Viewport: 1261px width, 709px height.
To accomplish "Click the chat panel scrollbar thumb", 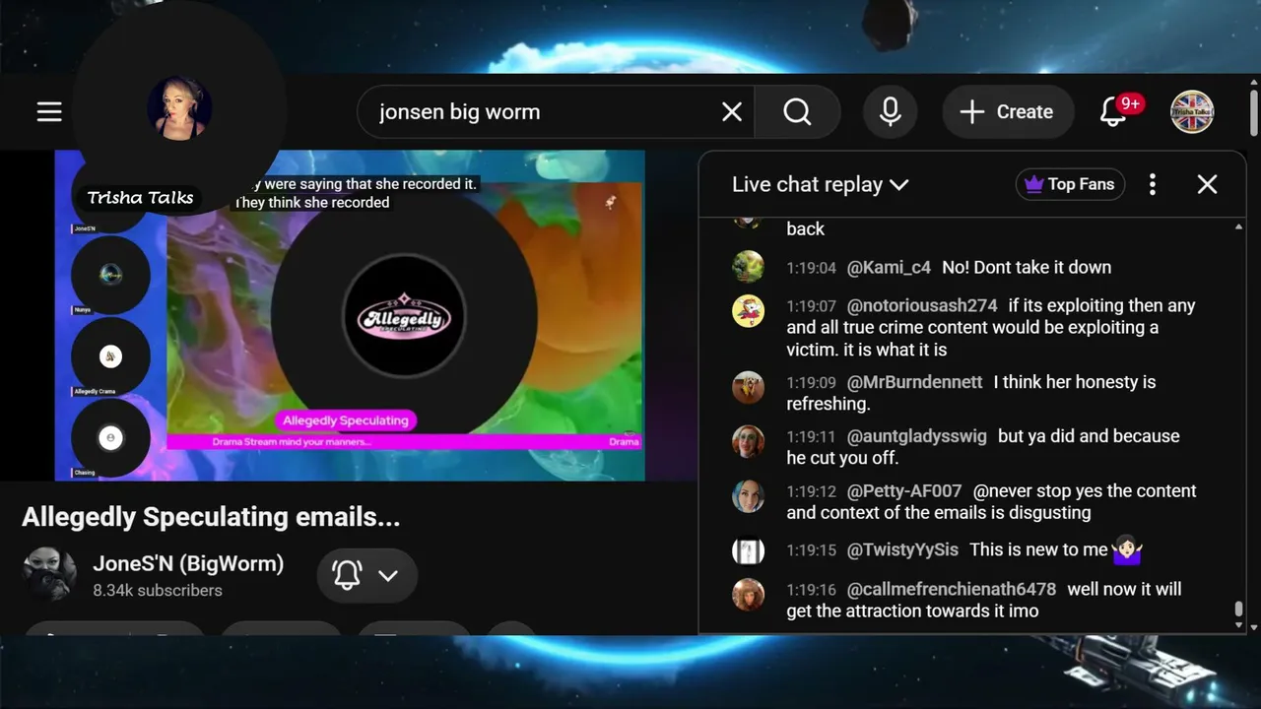I will point(1238,611).
